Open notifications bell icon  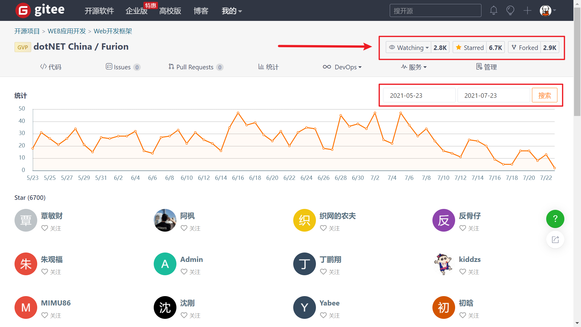[x=494, y=11]
